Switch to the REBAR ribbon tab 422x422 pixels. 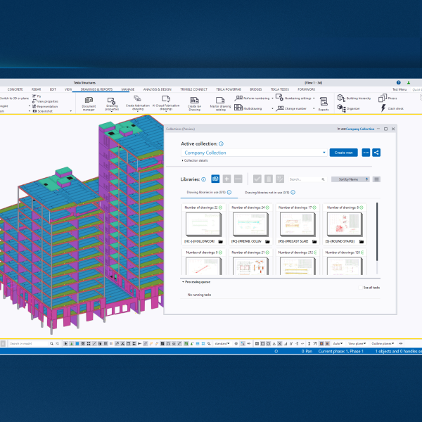36,89
